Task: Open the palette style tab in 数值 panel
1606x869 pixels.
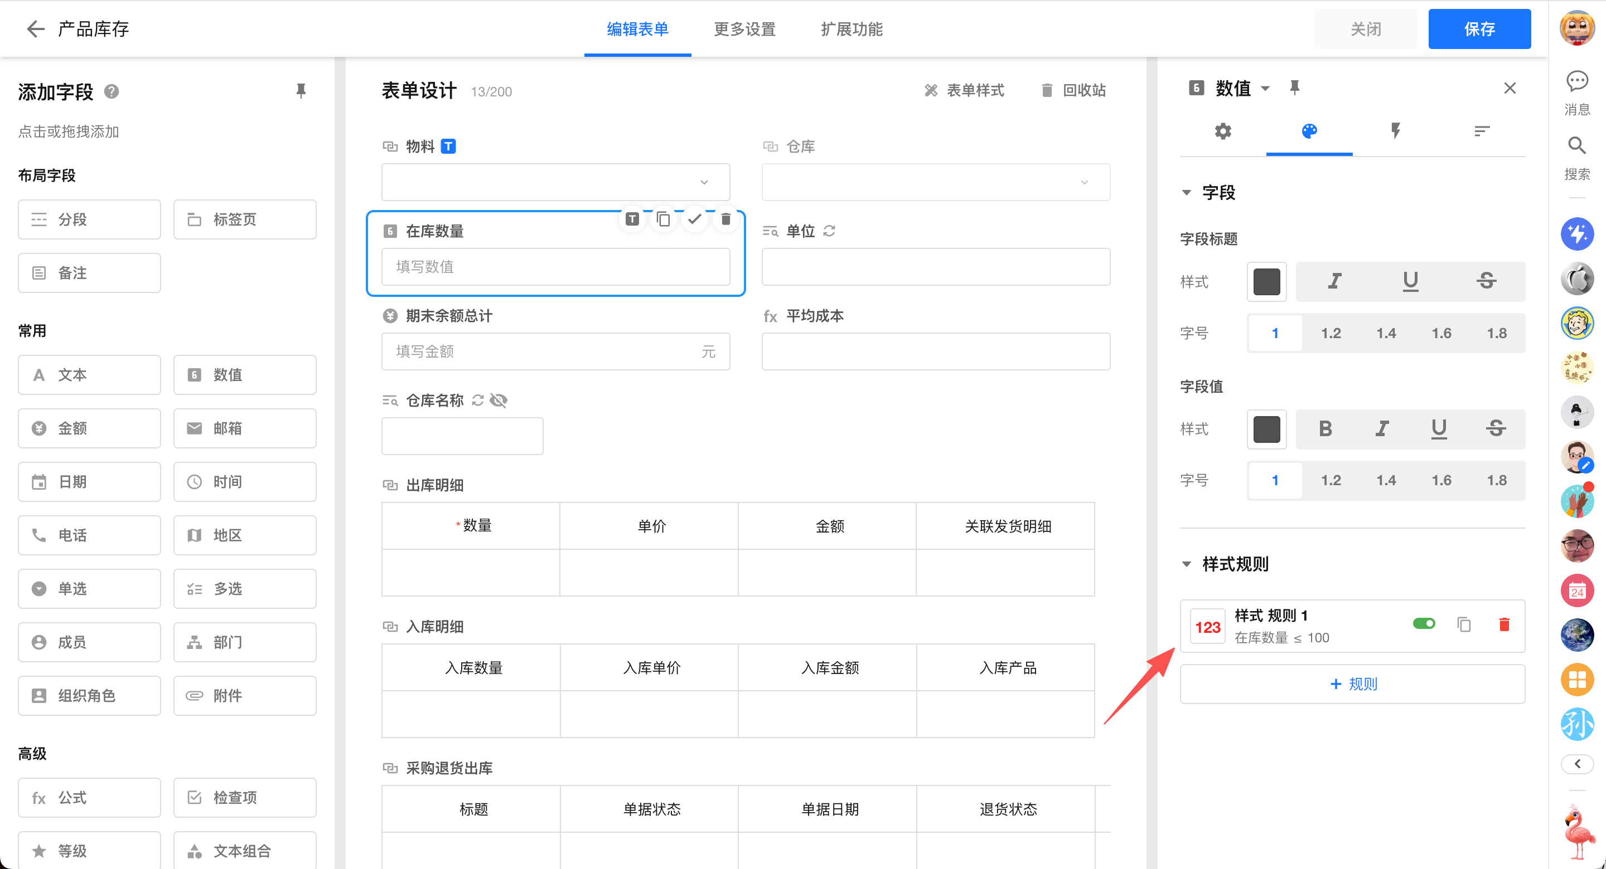Action: tap(1309, 131)
